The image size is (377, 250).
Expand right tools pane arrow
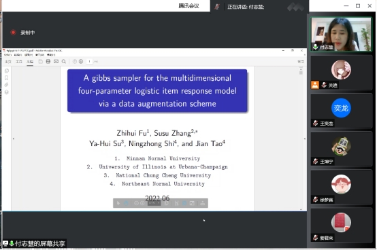[305, 139]
